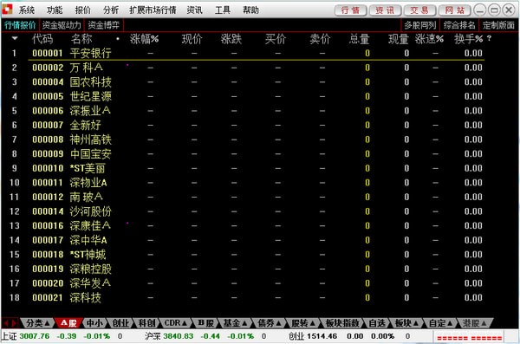Viewport: 520px width, 344px height.
Task: Sort by the 名称 column header
Action: point(81,39)
